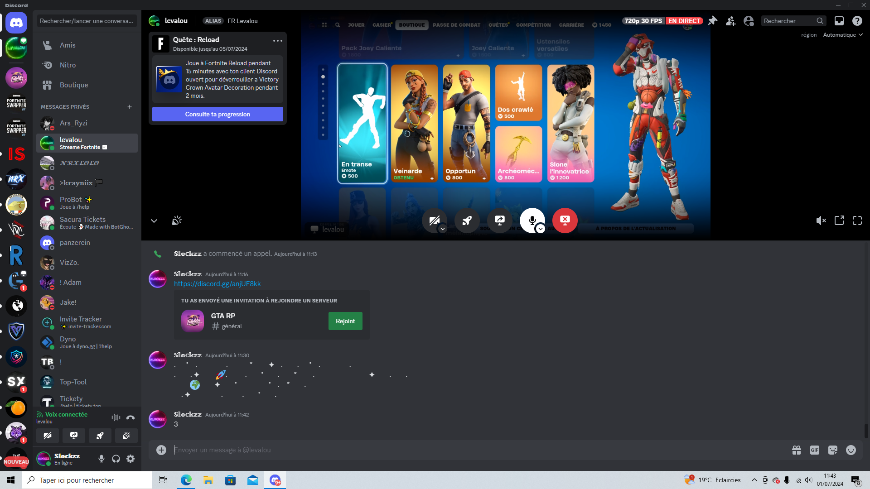Screen dimensions: 870x489
Task: Open the ProBot conversation
Action: pos(87,203)
